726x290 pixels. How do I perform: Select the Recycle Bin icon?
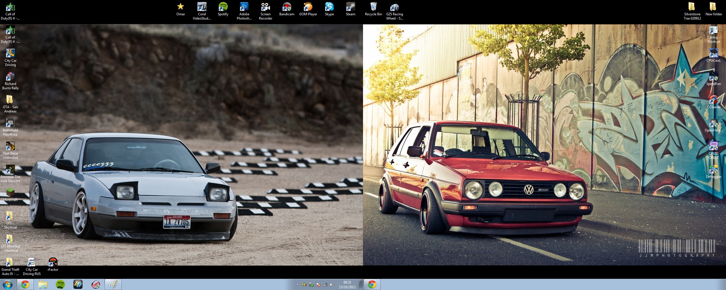tap(373, 9)
